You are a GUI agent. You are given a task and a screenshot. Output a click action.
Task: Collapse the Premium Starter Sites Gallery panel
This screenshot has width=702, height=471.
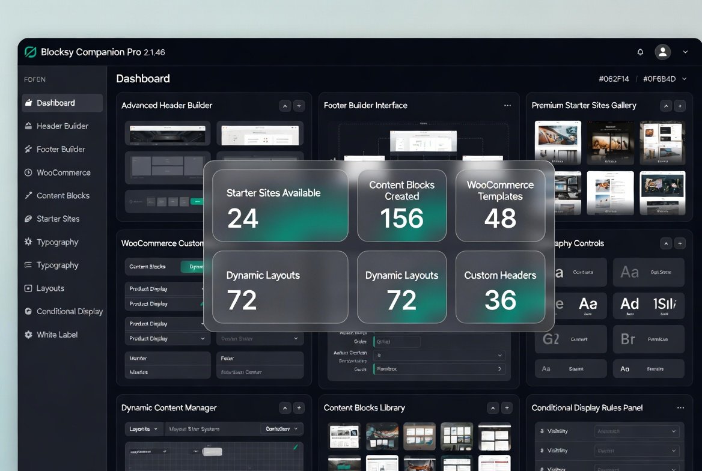tap(666, 106)
